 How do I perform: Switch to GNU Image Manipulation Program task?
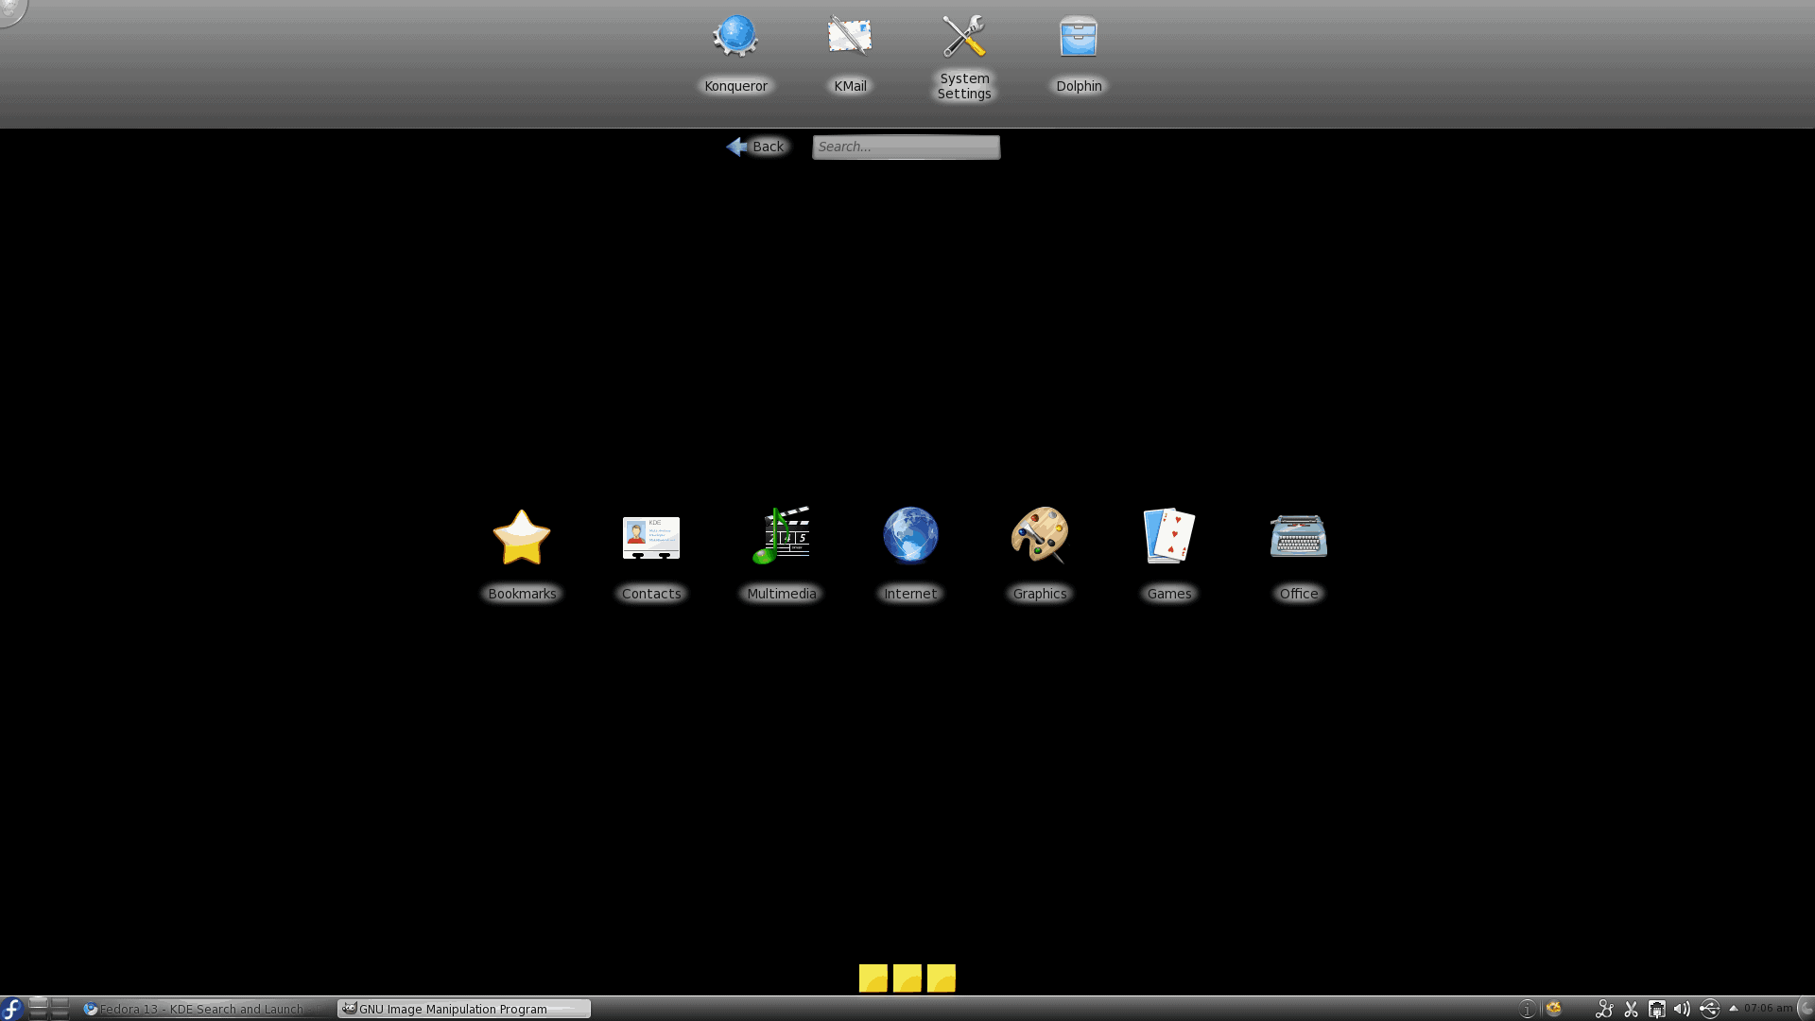(x=463, y=1009)
